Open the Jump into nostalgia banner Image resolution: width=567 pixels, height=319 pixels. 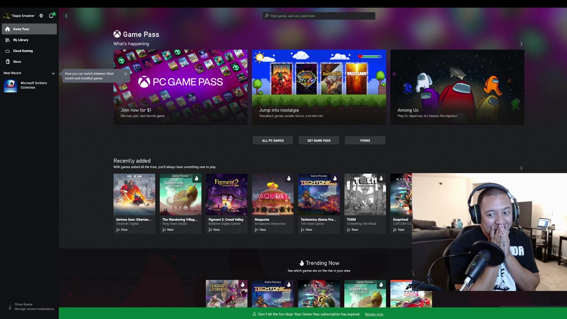(x=319, y=87)
